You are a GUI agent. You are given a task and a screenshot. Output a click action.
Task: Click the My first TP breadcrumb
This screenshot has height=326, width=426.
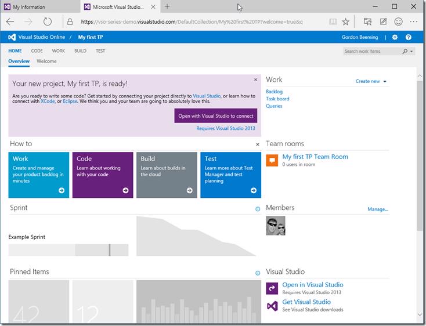coord(91,37)
